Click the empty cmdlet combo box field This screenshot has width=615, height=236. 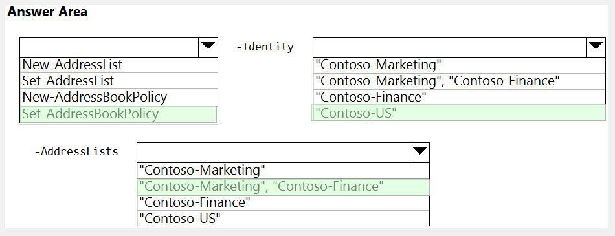tap(109, 47)
